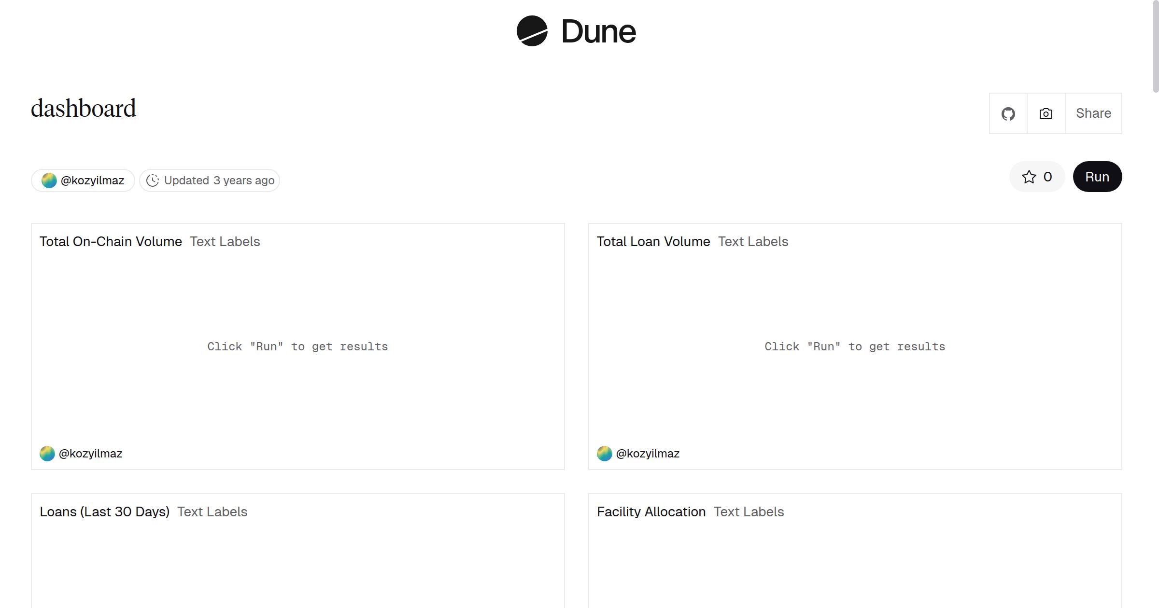
Task: Click the Dune logo icon
Action: [x=532, y=31]
